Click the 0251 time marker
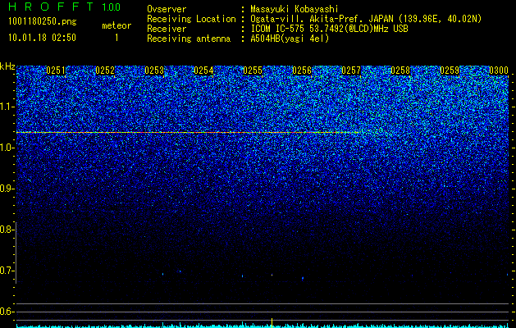Image resolution: width=516 pixels, height=328 pixels. point(56,71)
